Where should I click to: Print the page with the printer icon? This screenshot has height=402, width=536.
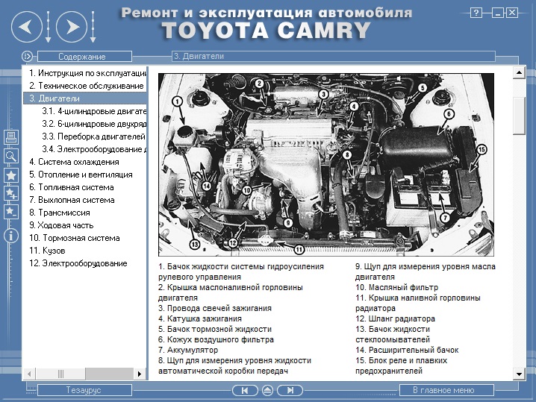[x=11, y=137]
